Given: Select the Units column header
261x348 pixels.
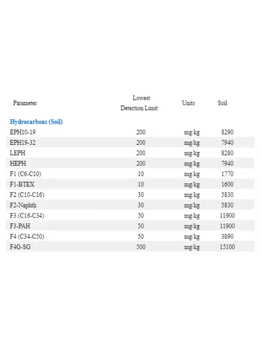Looking at the screenshot, I should tap(188, 103).
